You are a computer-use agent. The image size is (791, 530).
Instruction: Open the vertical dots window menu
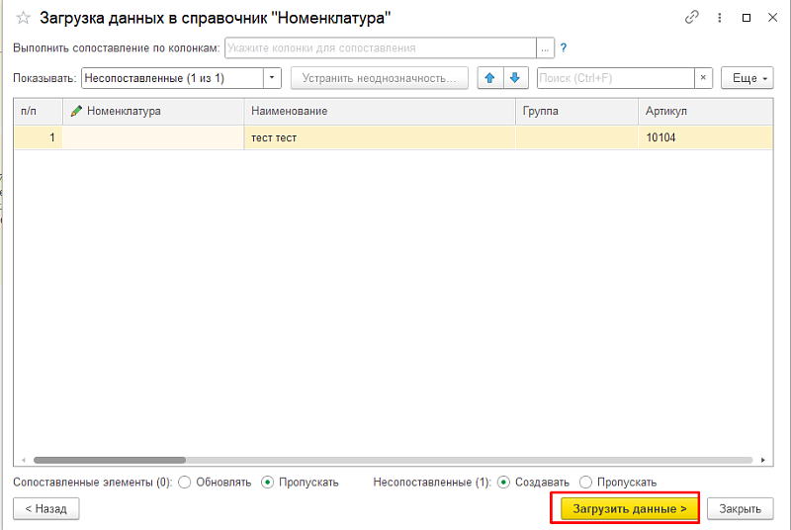[718, 18]
